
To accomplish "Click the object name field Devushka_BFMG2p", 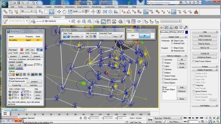I will point(172,32).
